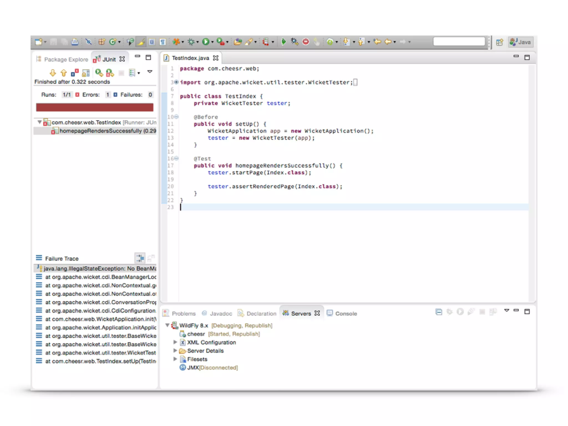Toggle Show Failures Only button
Screen dimensions: 568x426
[x=75, y=73]
